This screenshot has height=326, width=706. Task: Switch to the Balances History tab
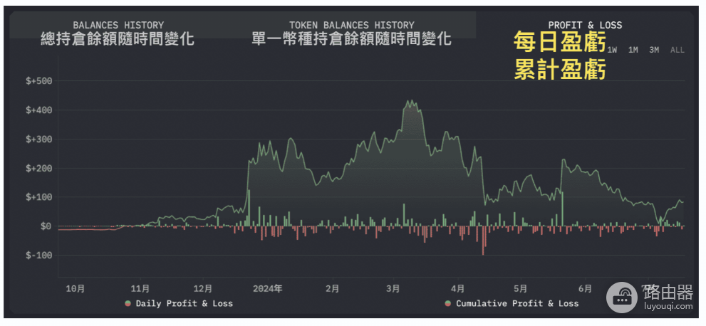118,25
